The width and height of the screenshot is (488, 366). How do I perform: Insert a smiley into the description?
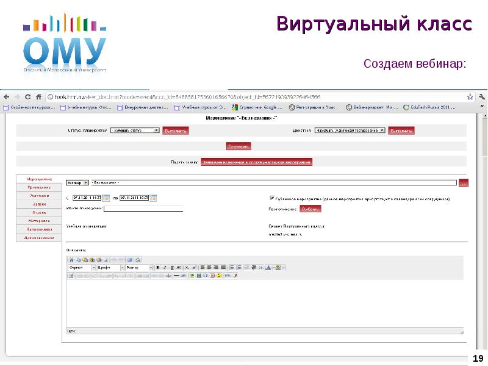[x=219, y=276]
